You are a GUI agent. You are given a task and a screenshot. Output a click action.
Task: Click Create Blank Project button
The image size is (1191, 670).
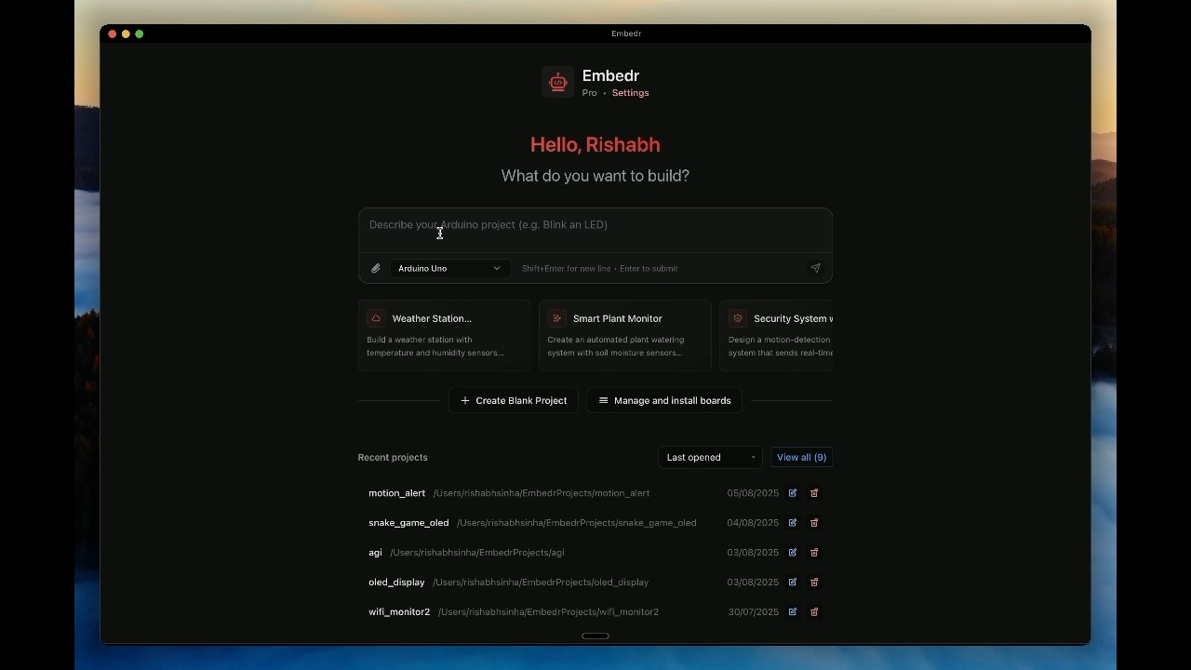[514, 401]
